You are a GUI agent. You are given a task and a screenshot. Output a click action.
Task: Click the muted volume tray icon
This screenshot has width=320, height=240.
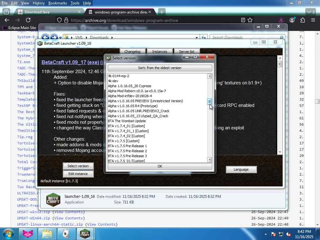[x=288, y=234]
